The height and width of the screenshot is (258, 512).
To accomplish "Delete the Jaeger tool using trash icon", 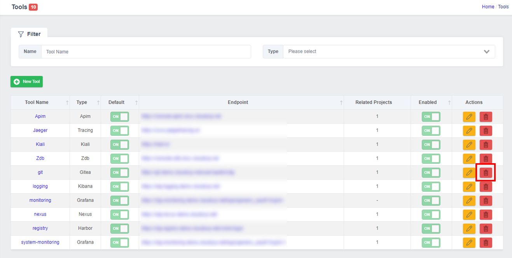I will 486,131.
